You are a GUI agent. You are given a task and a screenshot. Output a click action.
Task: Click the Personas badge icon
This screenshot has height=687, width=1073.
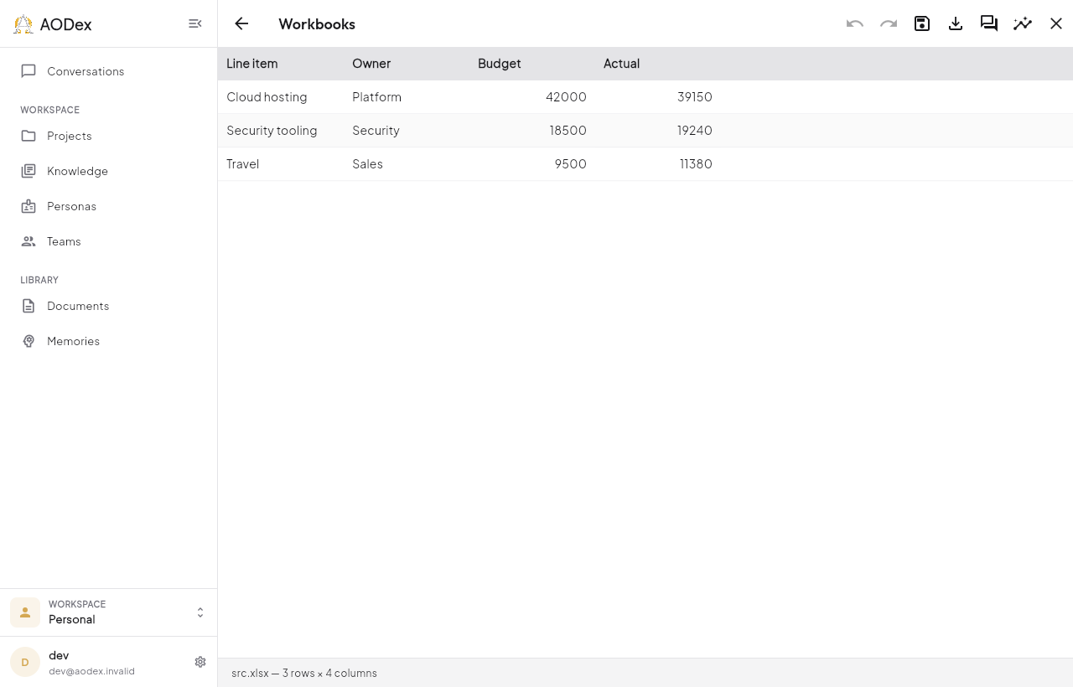tap(29, 206)
